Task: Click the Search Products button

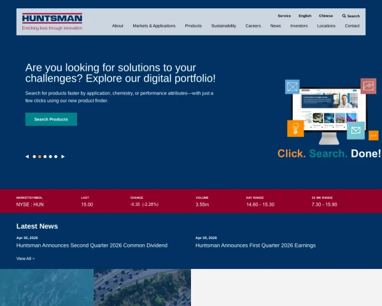Action: 51,119
